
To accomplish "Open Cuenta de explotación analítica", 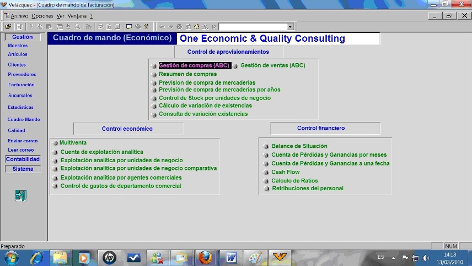I will point(102,152).
